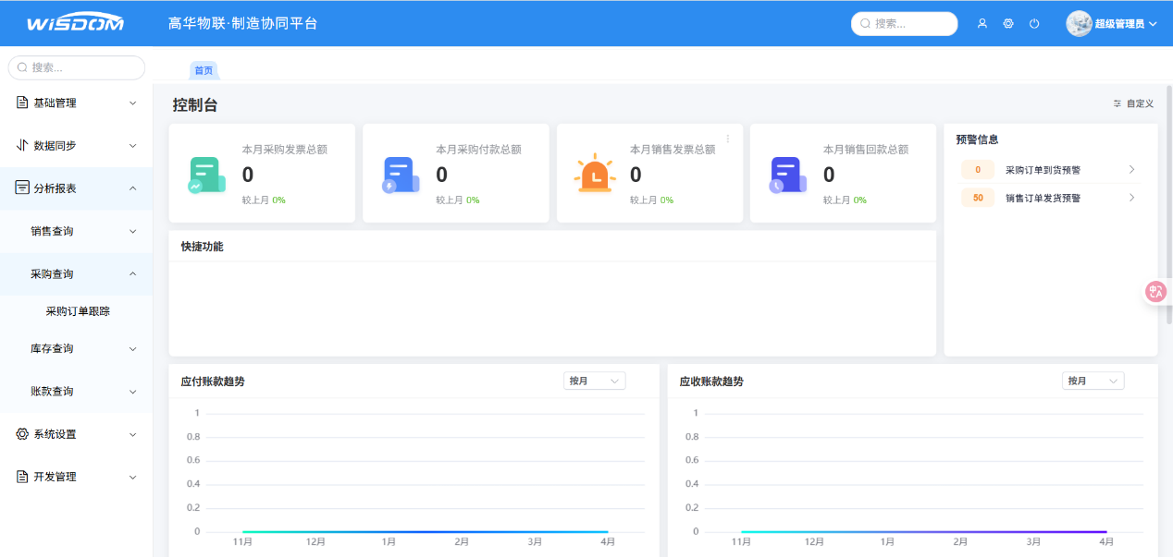Expand the 销售查询 submenu chevron

(132, 232)
